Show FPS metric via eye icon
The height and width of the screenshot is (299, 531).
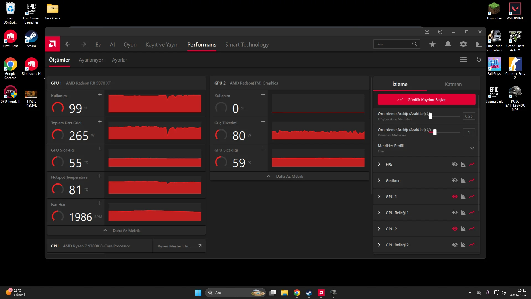(455, 164)
